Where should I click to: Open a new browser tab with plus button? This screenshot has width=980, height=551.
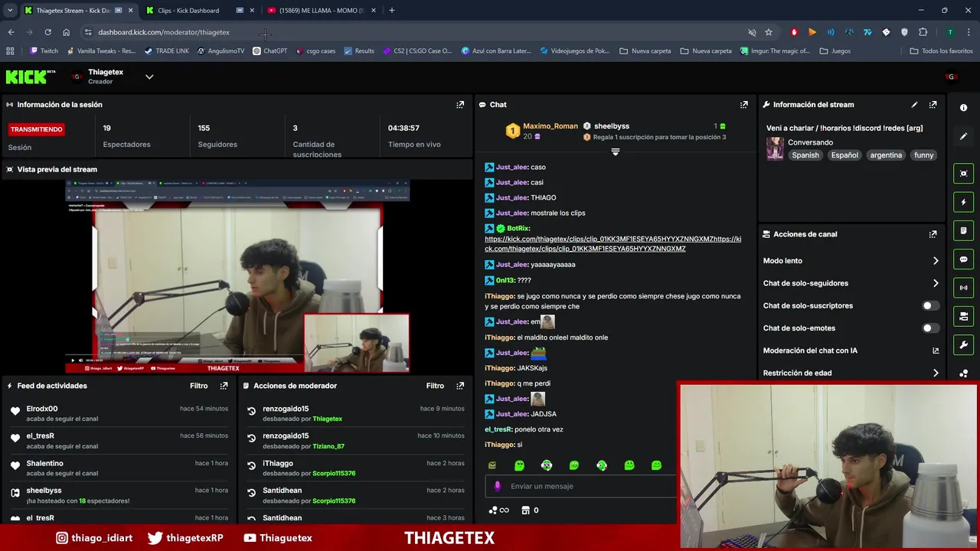(392, 10)
